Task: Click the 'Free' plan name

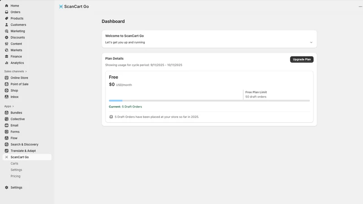Action: tap(113, 77)
